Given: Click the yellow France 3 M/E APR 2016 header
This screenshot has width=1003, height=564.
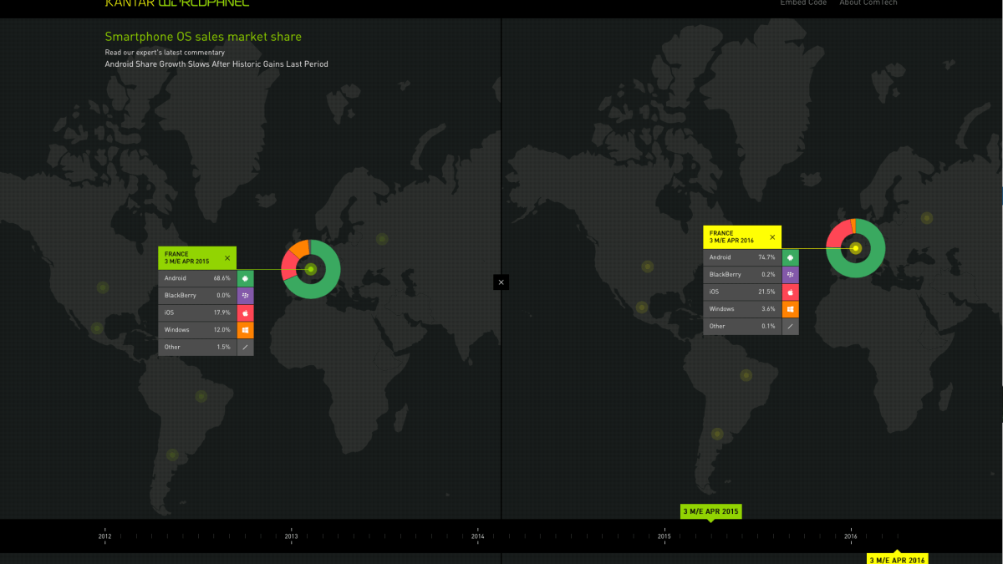Looking at the screenshot, I should 742,237.
